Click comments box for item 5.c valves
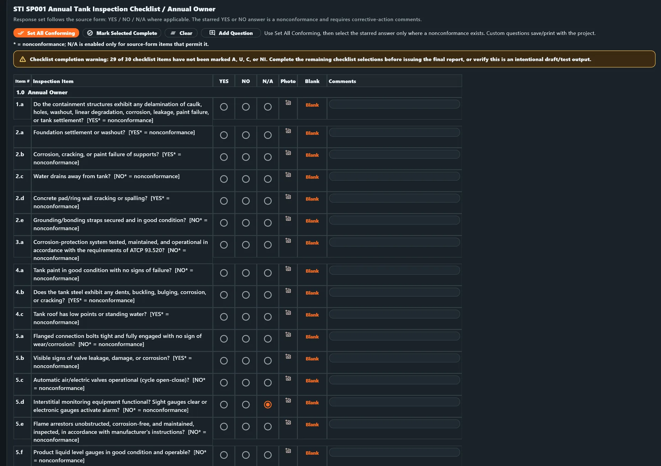 (394, 380)
